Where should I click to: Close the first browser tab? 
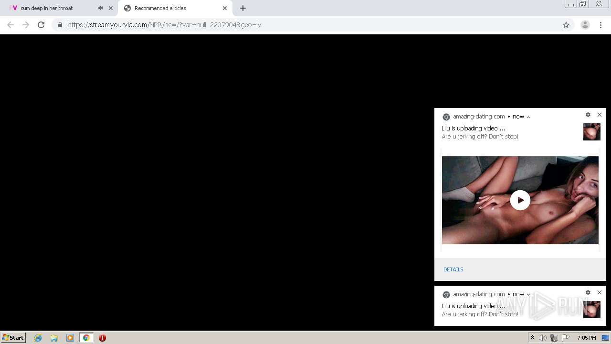click(111, 8)
